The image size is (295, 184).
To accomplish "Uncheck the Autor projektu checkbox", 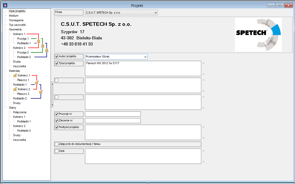I will (x=57, y=56).
